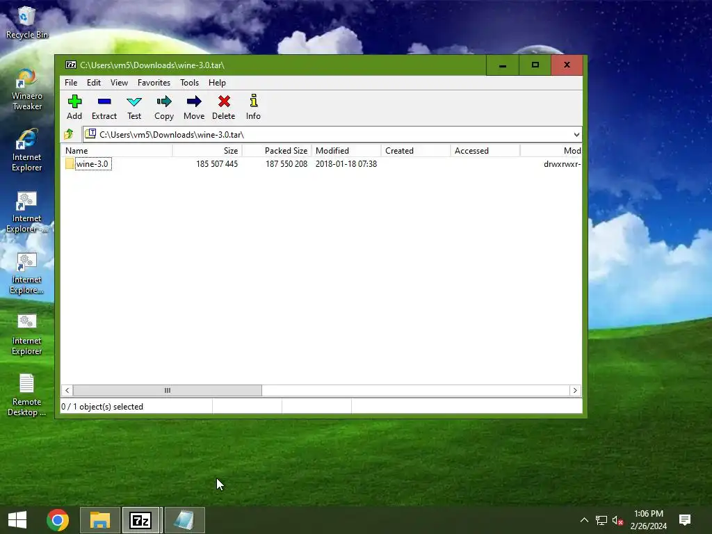Image resolution: width=712 pixels, height=534 pixels.
Task: Click the horizontal scrollbar thumb
Action: [x=167, y=391]
